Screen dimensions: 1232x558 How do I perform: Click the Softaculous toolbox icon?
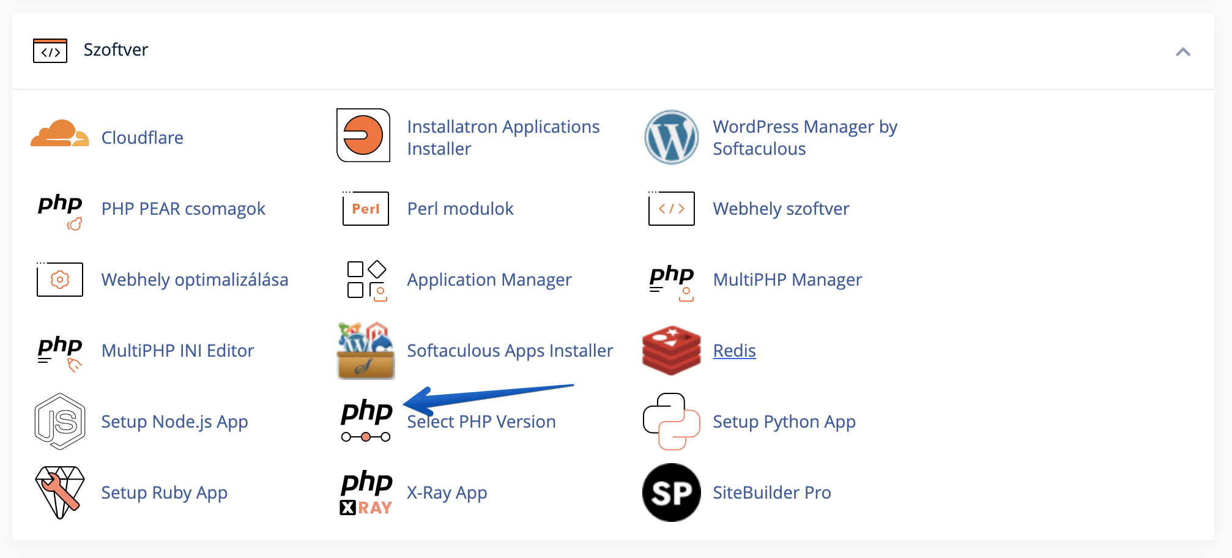click(x=366, y=351)
